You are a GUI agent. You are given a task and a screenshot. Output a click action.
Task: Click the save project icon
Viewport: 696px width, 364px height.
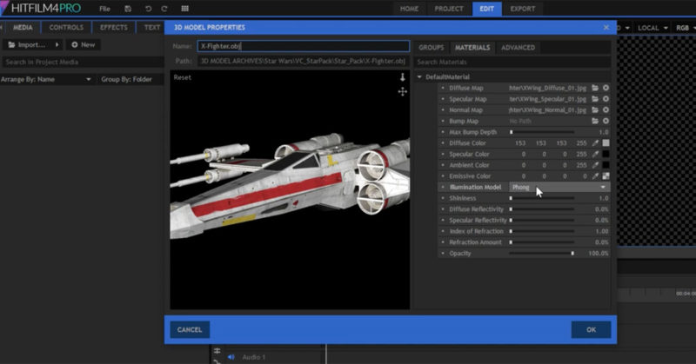point(128,9)
